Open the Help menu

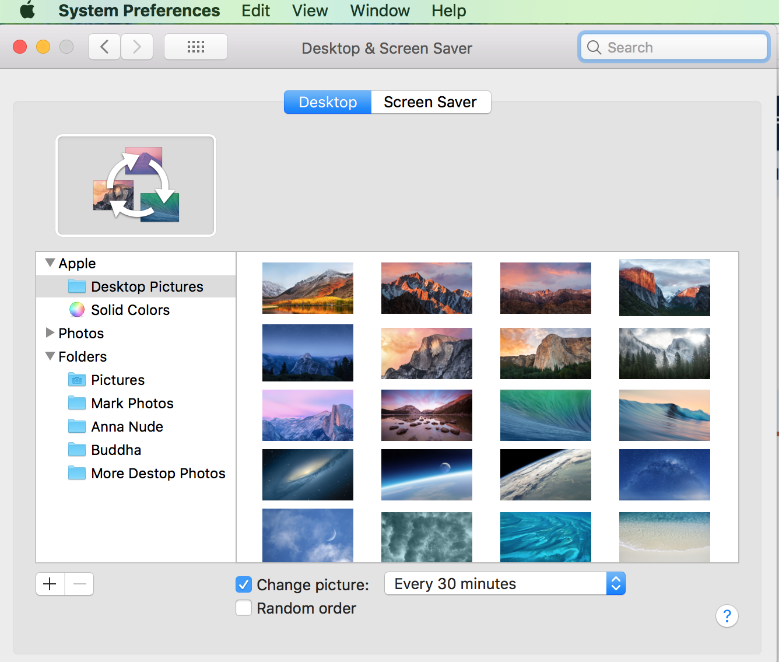tap(448, 10)
